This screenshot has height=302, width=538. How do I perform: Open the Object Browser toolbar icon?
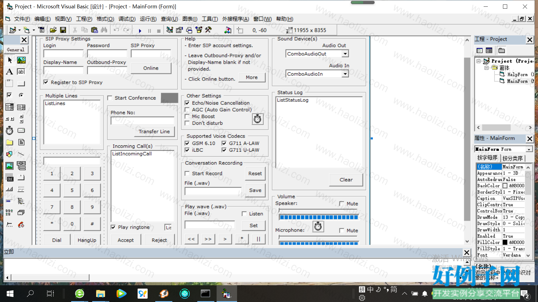pos(199,30)
